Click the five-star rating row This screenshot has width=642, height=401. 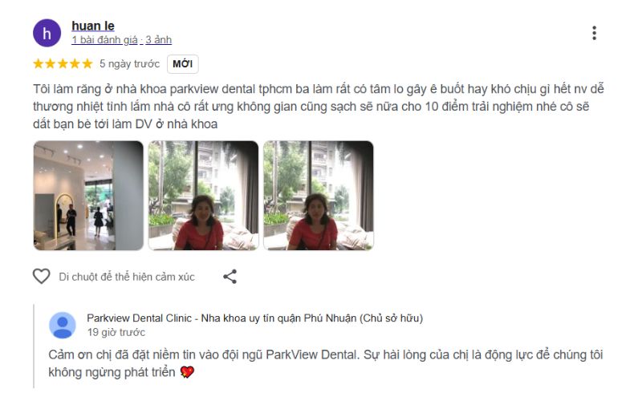pyautogui.click(x=63, y=64)
